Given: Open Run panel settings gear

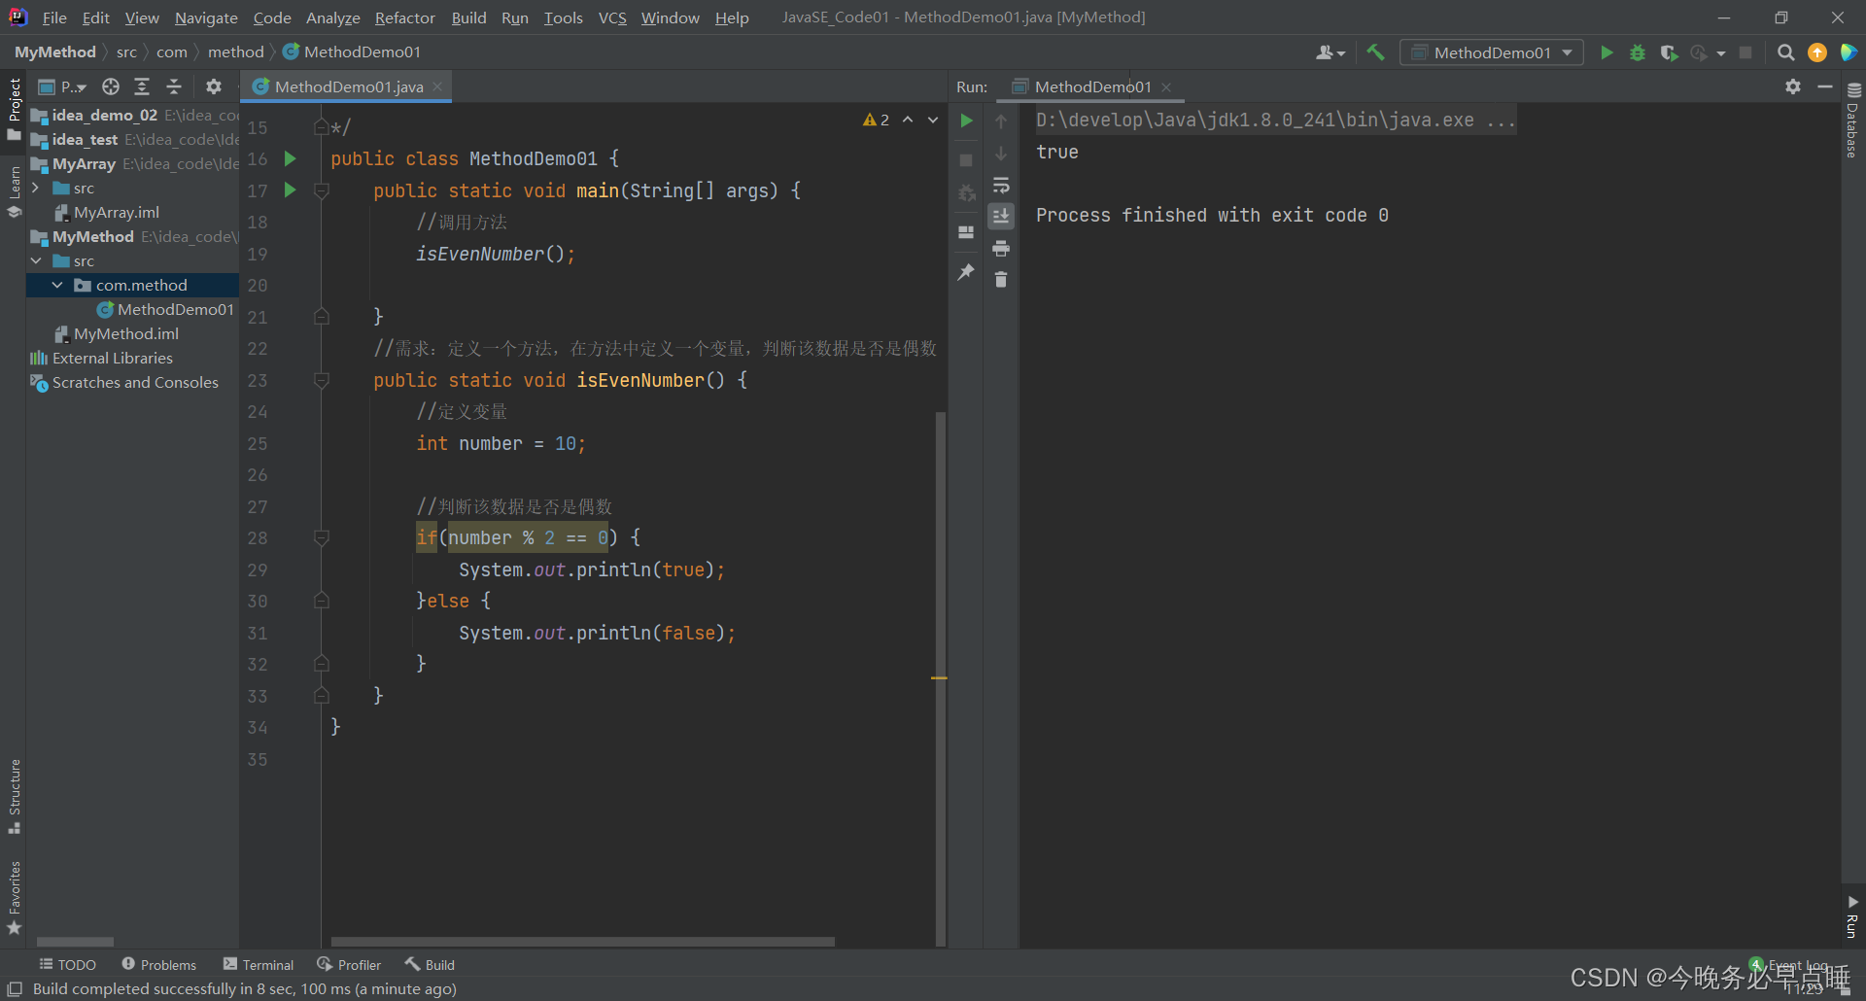Looking at the screenshot, I should click(1793, 86).
